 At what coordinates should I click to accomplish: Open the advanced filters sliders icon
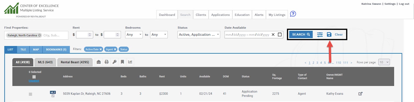320,34
